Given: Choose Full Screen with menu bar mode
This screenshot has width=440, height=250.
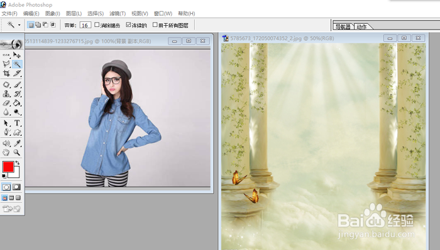Looking at the screenshot, I should pos(11,198).
